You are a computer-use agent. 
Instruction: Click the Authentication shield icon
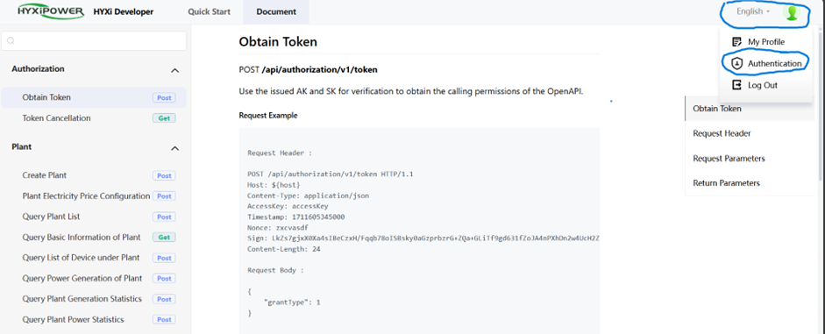[737, 63]
